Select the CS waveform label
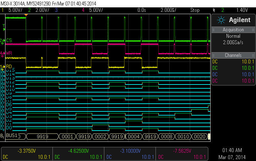Viewport: 256px width, 161px height. point(9,40)
